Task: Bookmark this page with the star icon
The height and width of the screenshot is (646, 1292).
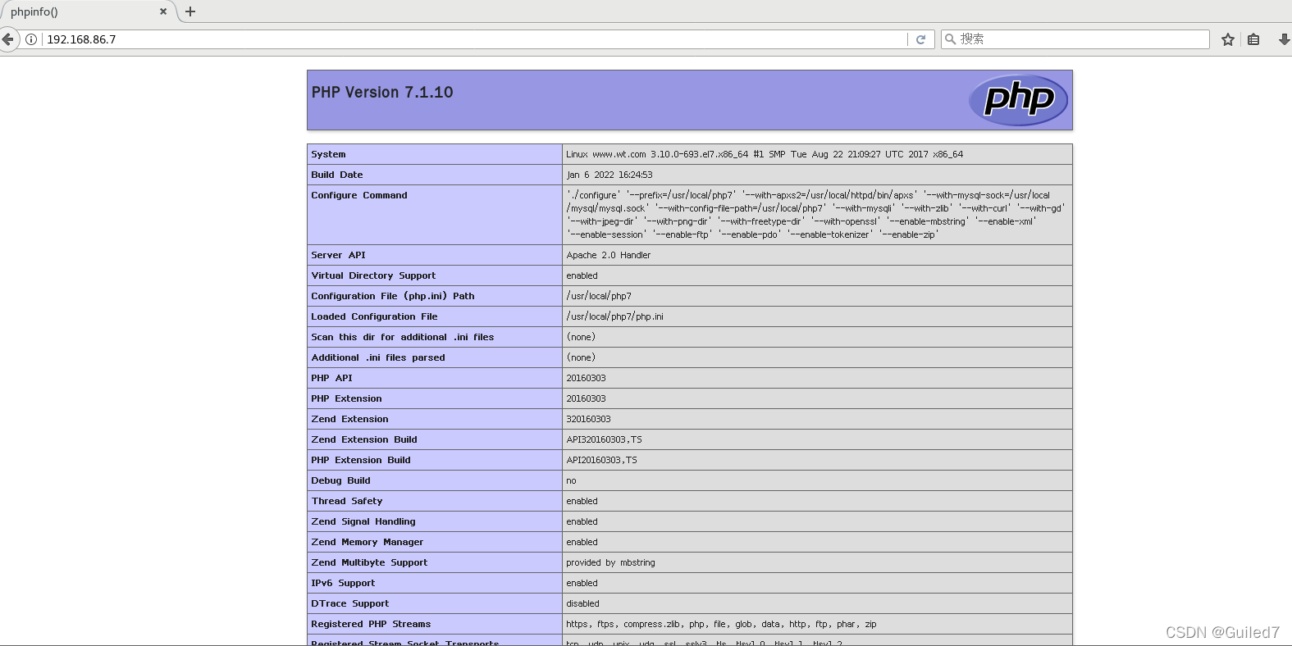Action: coord(1227,39)
